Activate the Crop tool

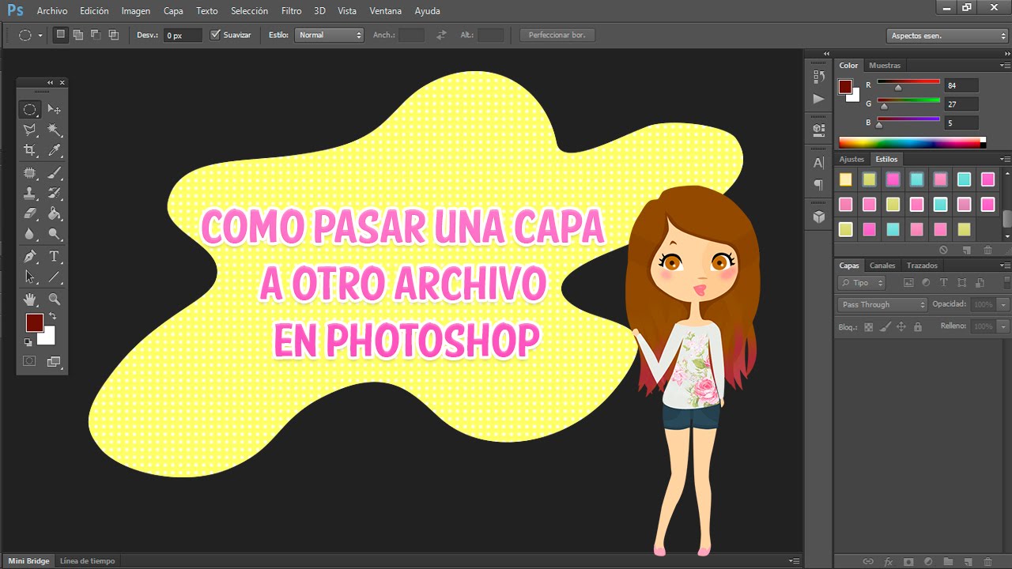[x=30, y=150]
